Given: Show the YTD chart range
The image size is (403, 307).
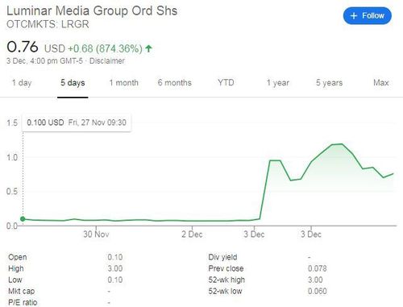Looking at the screenshot, I should coord(226,82).
